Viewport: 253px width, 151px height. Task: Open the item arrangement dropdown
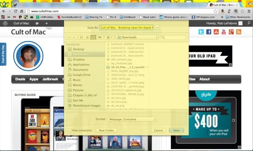[110, 37]
